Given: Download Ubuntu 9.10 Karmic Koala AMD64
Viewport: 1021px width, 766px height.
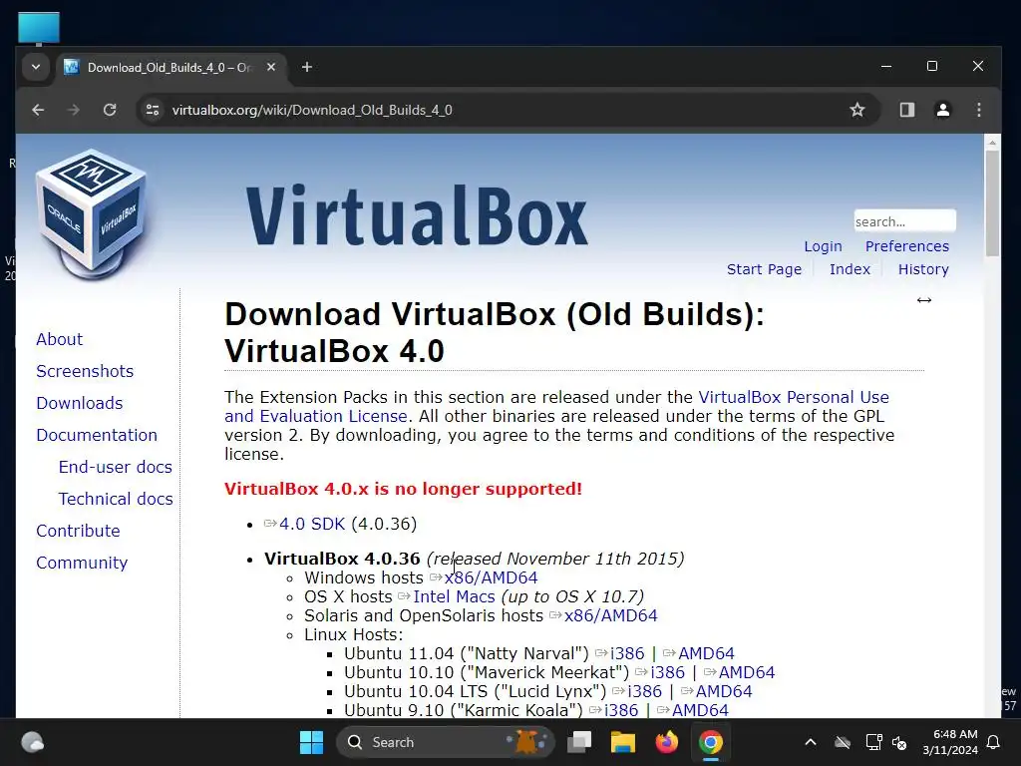Looking at the screenshot, I should [700, 710].
